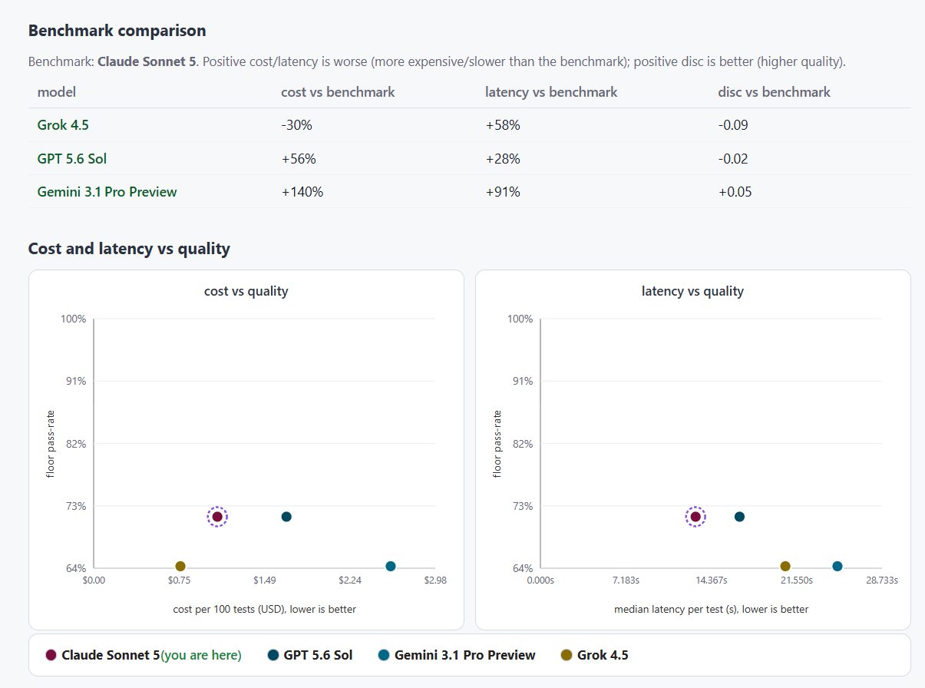Click the 'cost vs benchmark' column header

click(339, 92)
